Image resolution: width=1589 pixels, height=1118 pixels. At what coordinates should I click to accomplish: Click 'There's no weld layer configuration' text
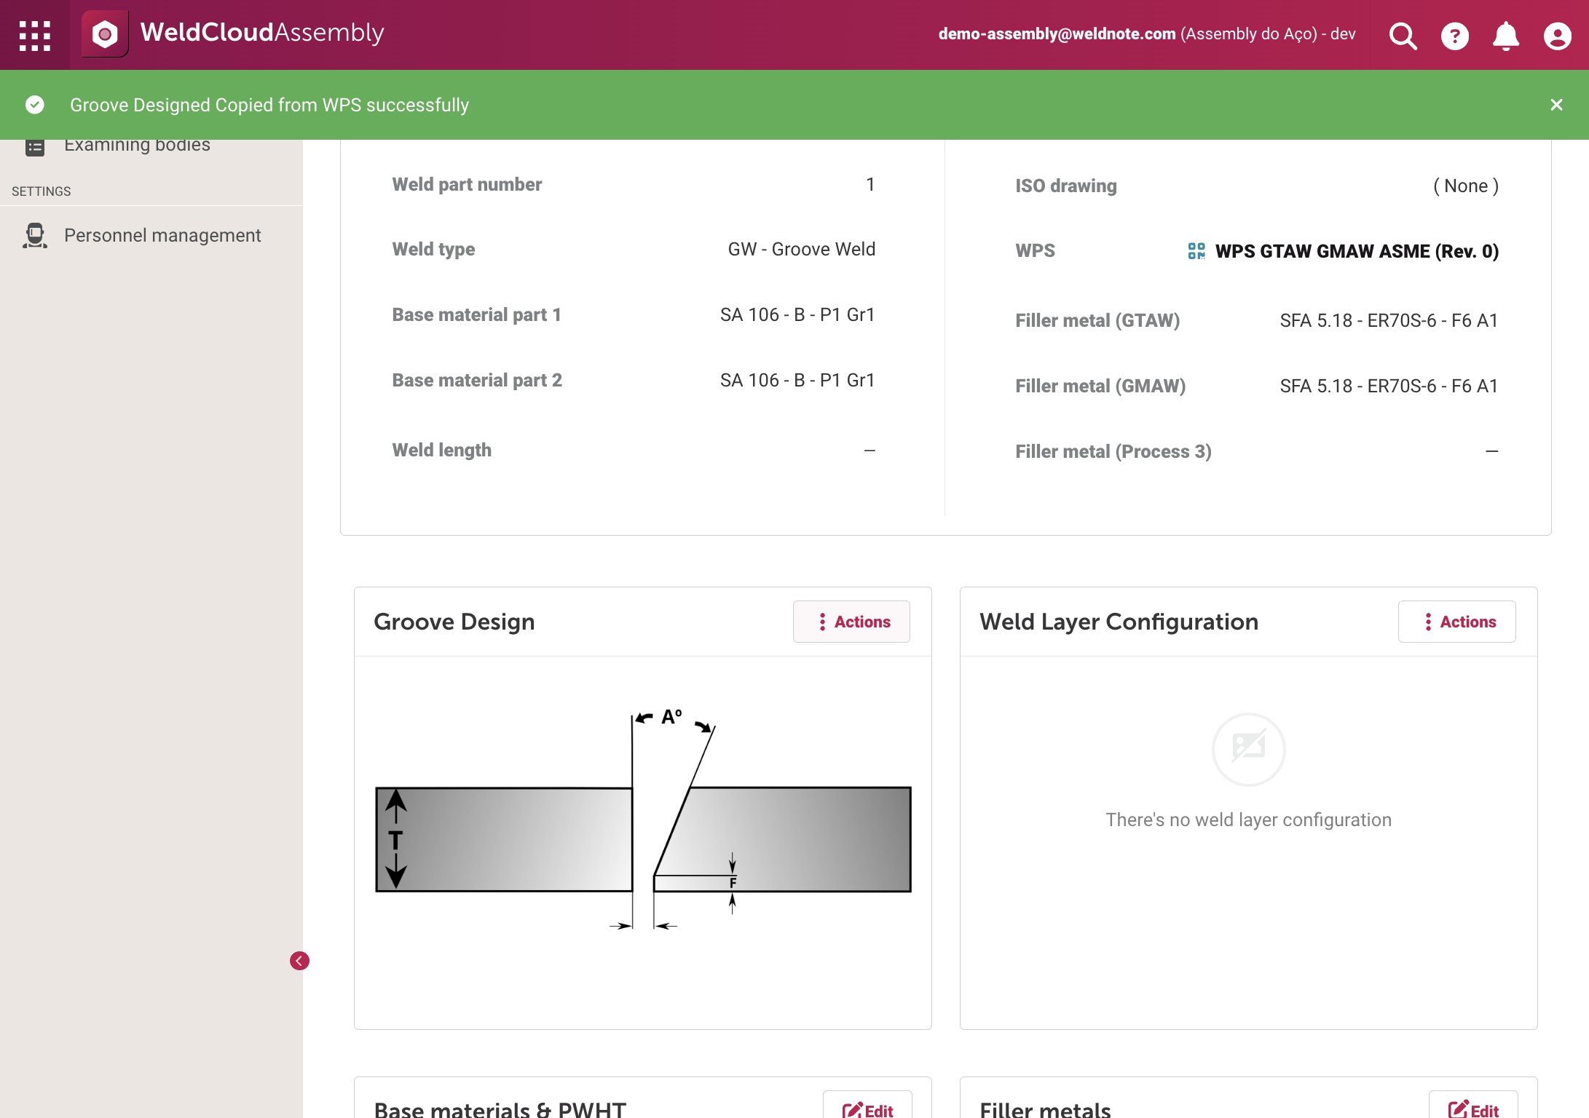[x=1248, y=820]
